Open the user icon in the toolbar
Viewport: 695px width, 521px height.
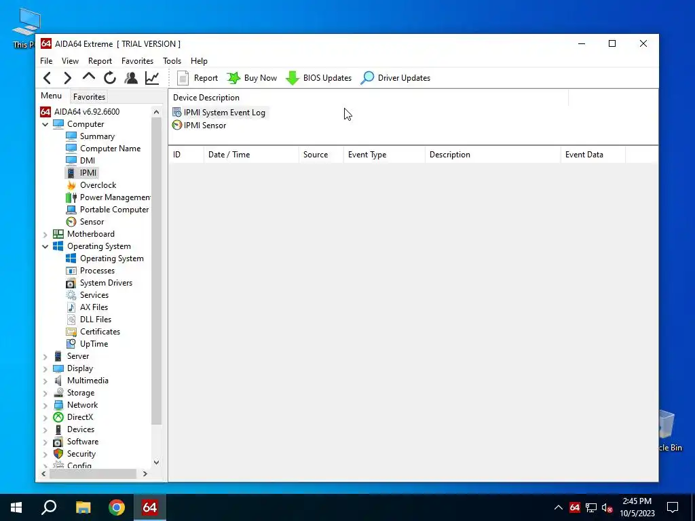(131, 78)
